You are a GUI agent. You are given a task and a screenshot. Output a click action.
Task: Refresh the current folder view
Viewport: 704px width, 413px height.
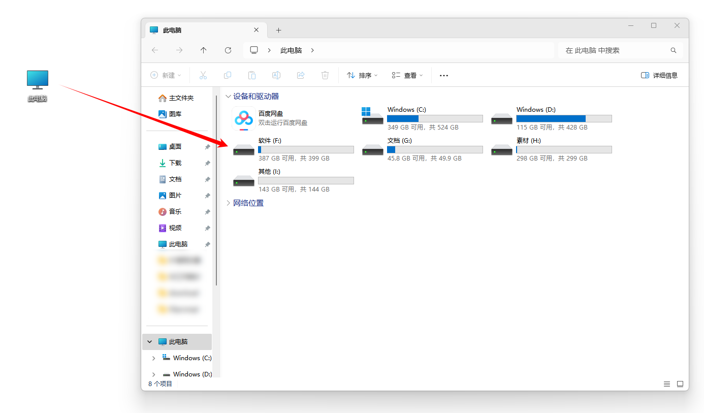point(228,50)
